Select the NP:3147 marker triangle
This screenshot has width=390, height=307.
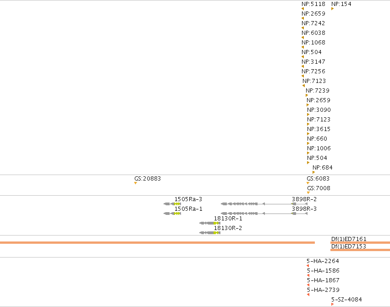tap(303, 66)
